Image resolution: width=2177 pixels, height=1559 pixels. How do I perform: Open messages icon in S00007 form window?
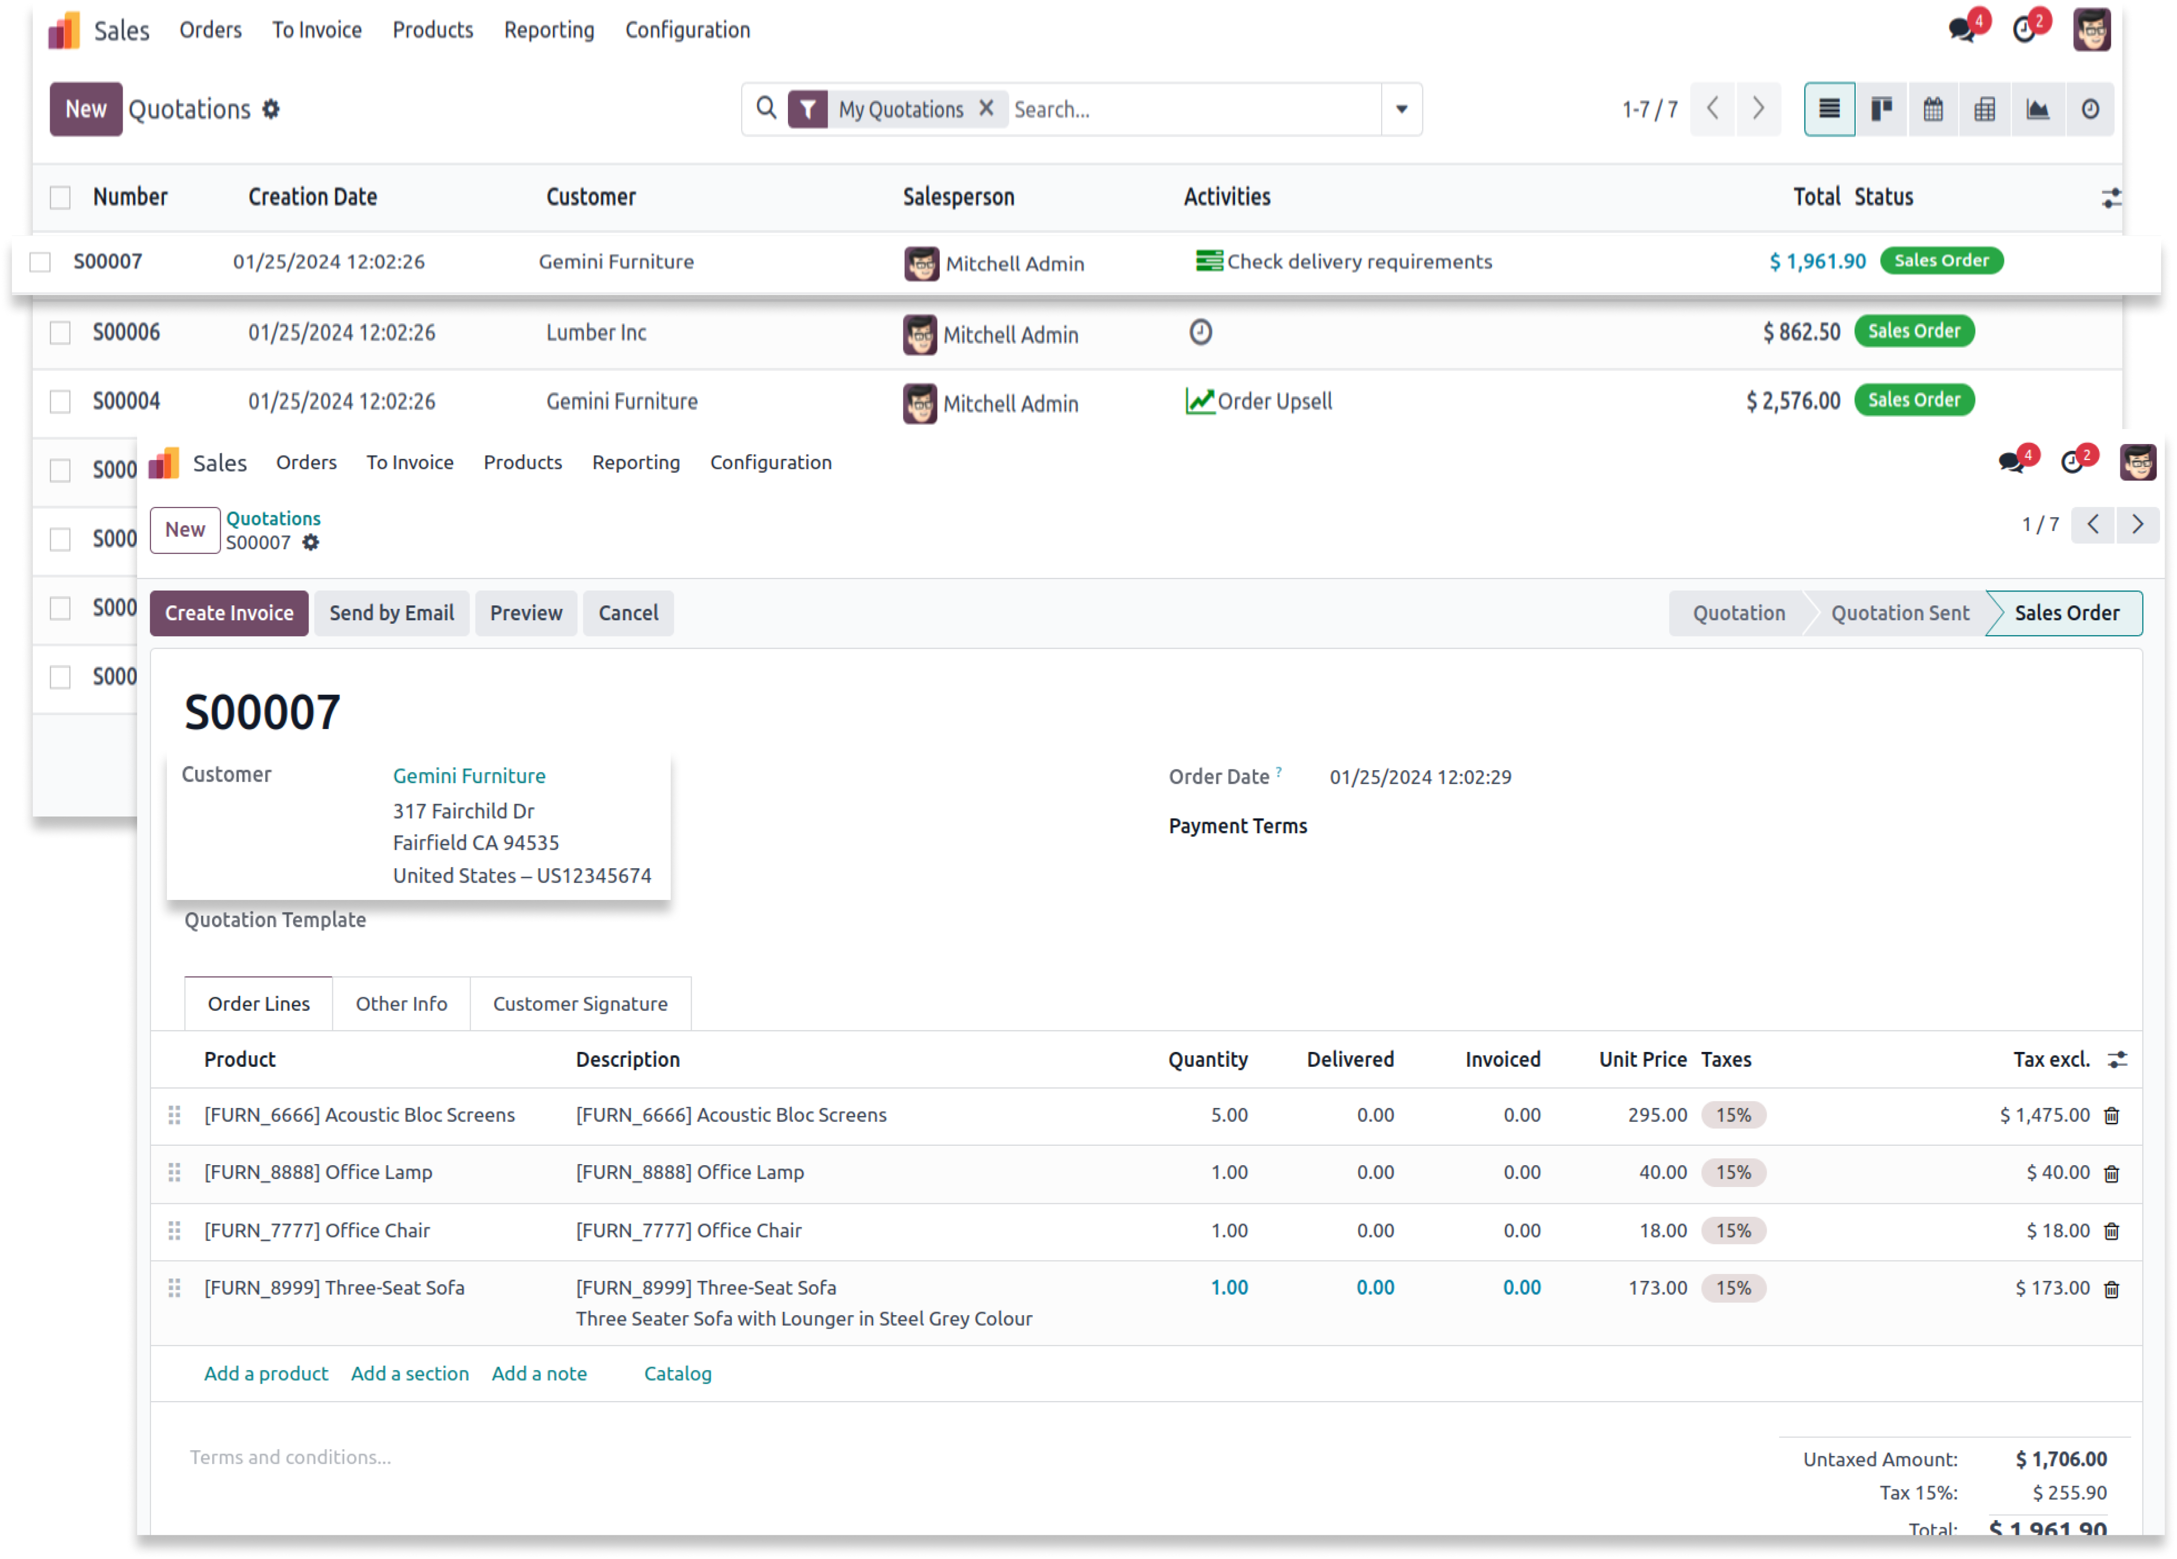[x=2011, y=462]
